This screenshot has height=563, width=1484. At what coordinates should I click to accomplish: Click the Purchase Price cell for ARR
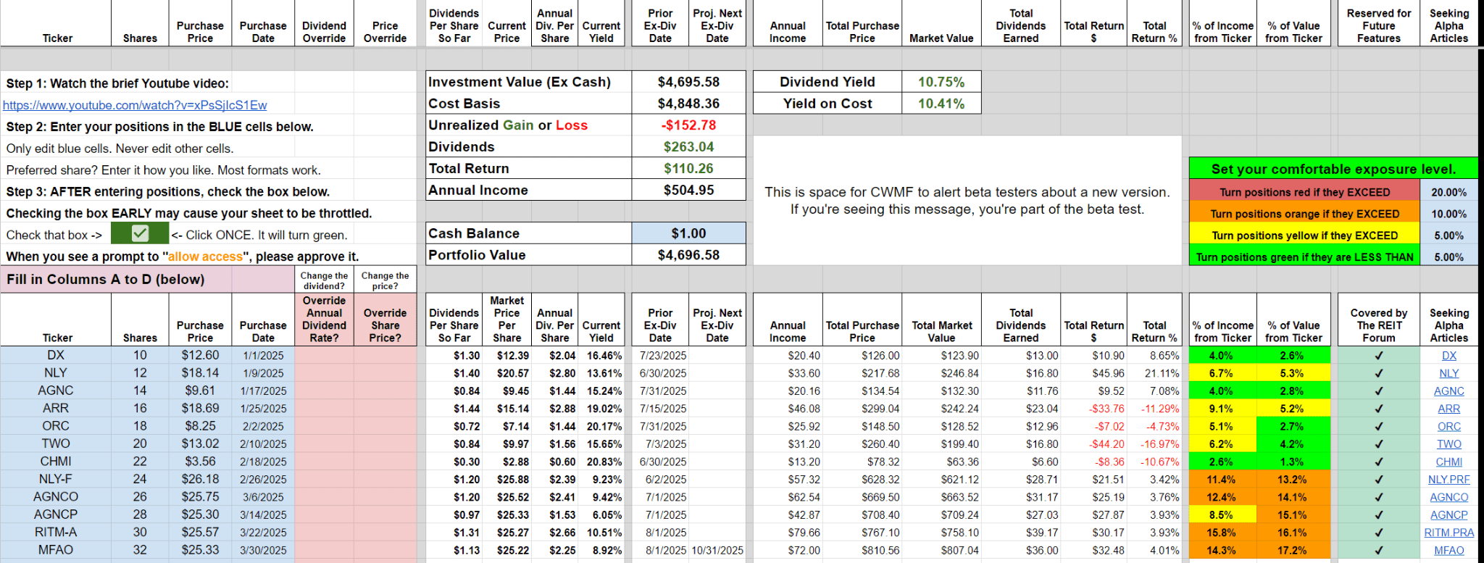[200, 409]
